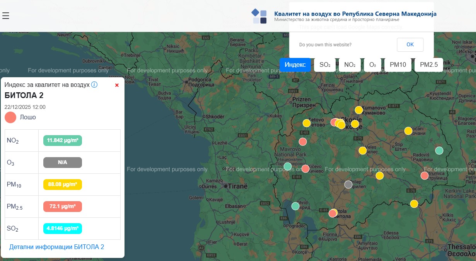
Task: Select the yellow station marker at Tetovo
Action: coord(307,123)
